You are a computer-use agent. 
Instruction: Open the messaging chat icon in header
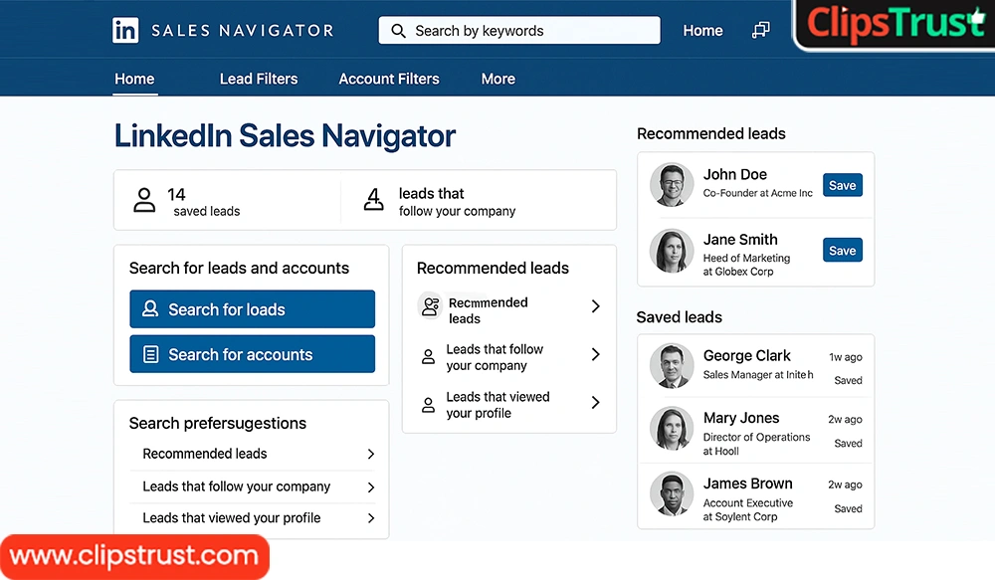tap(761, 30)
